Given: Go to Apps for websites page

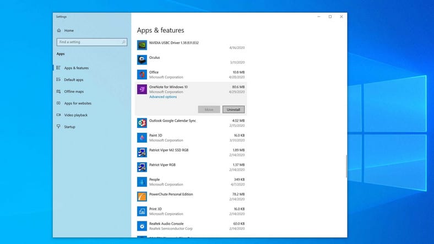Looking at the screenshot, I should click(78, 103).
